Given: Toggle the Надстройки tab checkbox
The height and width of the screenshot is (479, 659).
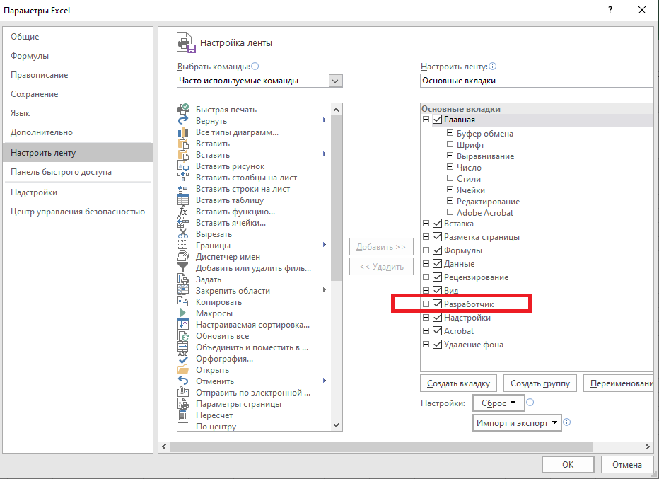Looking at the screenshot, I should point(437,318).
